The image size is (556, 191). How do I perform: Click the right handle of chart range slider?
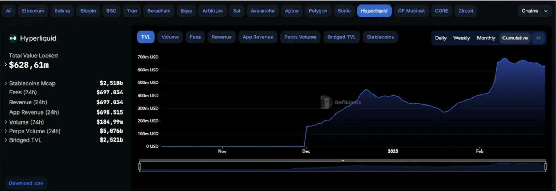(x=545, y=167)
